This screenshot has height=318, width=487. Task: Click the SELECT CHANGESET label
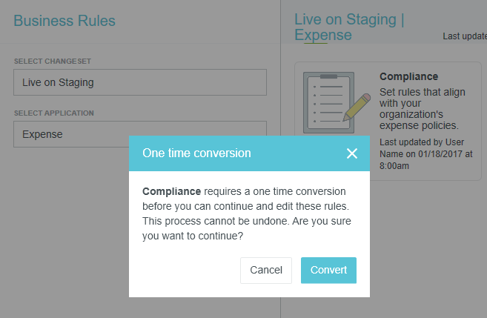point(52,61)
